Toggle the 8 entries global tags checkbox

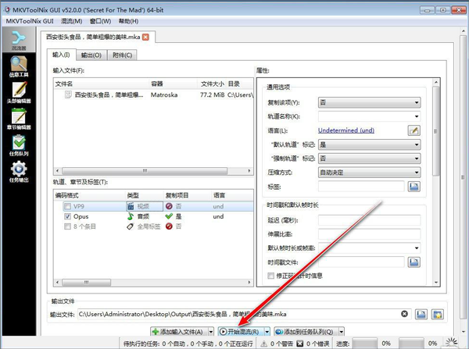tap(67, 226)
